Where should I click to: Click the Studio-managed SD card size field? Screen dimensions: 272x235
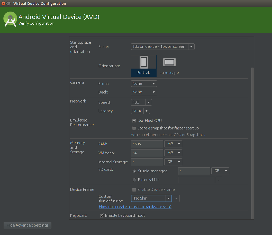[x=194, y=171]
